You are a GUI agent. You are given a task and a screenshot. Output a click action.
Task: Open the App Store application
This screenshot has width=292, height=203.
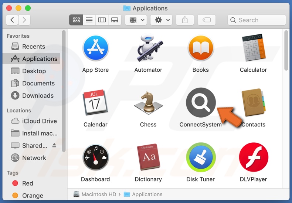95,48
